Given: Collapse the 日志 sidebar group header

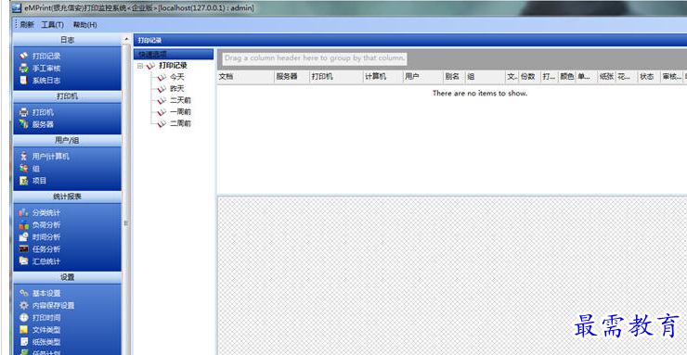Looking at the screenshot, I should (67, 40).
